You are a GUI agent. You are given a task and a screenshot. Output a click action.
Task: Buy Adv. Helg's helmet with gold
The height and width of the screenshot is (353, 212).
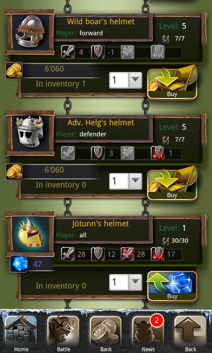(172, 183)
